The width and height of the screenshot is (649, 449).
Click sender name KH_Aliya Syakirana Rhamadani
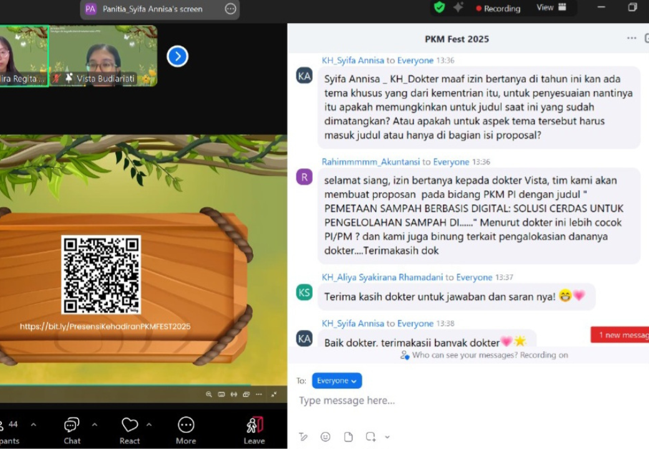[383, 277]
